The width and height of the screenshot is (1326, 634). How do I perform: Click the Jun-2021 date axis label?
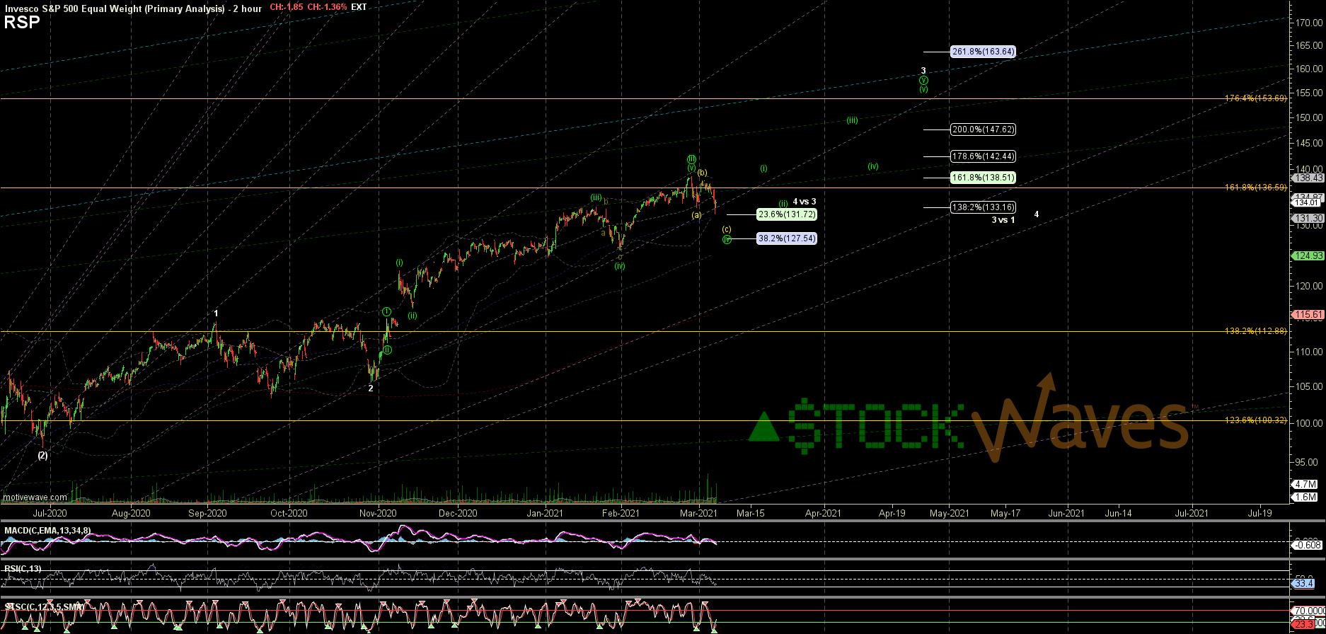tap(1066, 513)
